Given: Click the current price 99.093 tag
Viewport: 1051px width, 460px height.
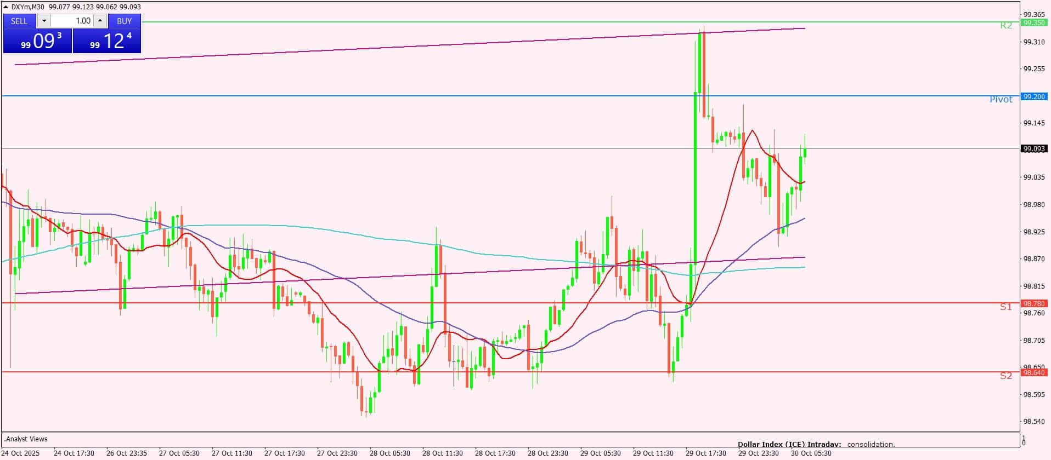Looking at the screenshot, I should point(1034,148).
